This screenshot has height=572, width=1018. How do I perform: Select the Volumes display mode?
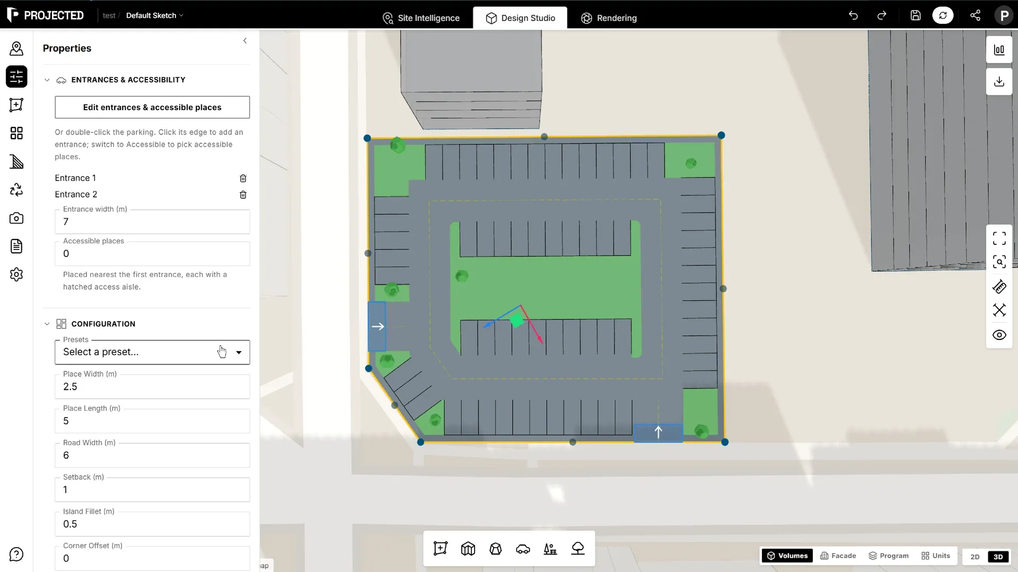(787, 556)
